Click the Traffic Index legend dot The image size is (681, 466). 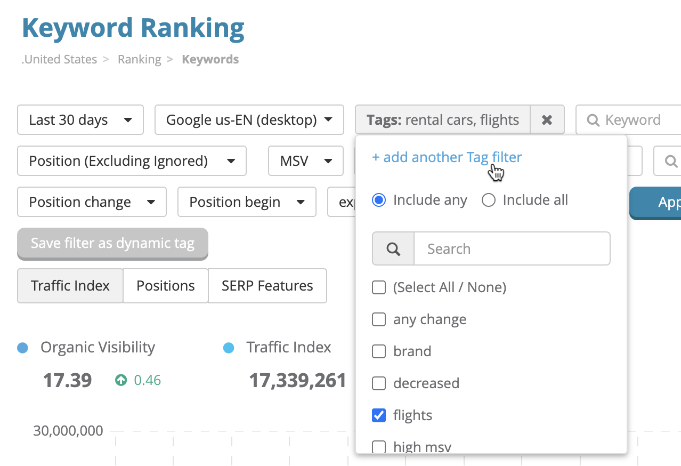[x=229, y=348]
